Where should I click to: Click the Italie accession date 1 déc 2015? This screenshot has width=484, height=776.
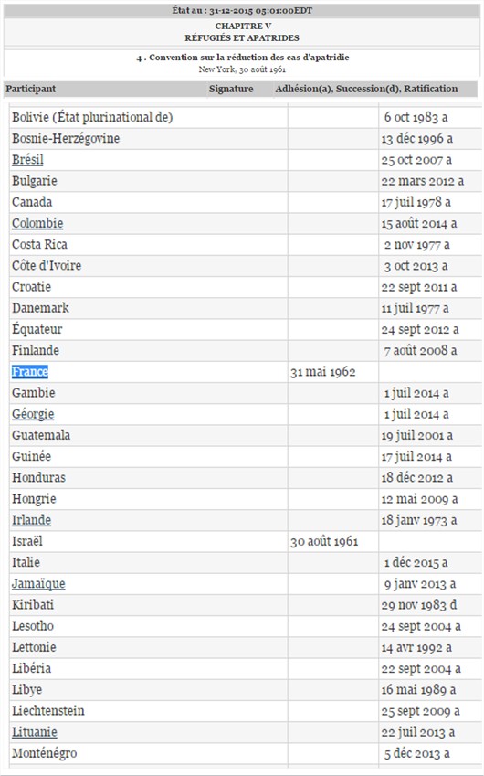pos(416,563)
